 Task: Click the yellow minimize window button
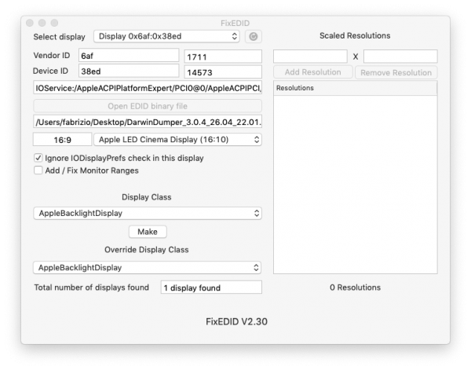click(x=42, y=23)
